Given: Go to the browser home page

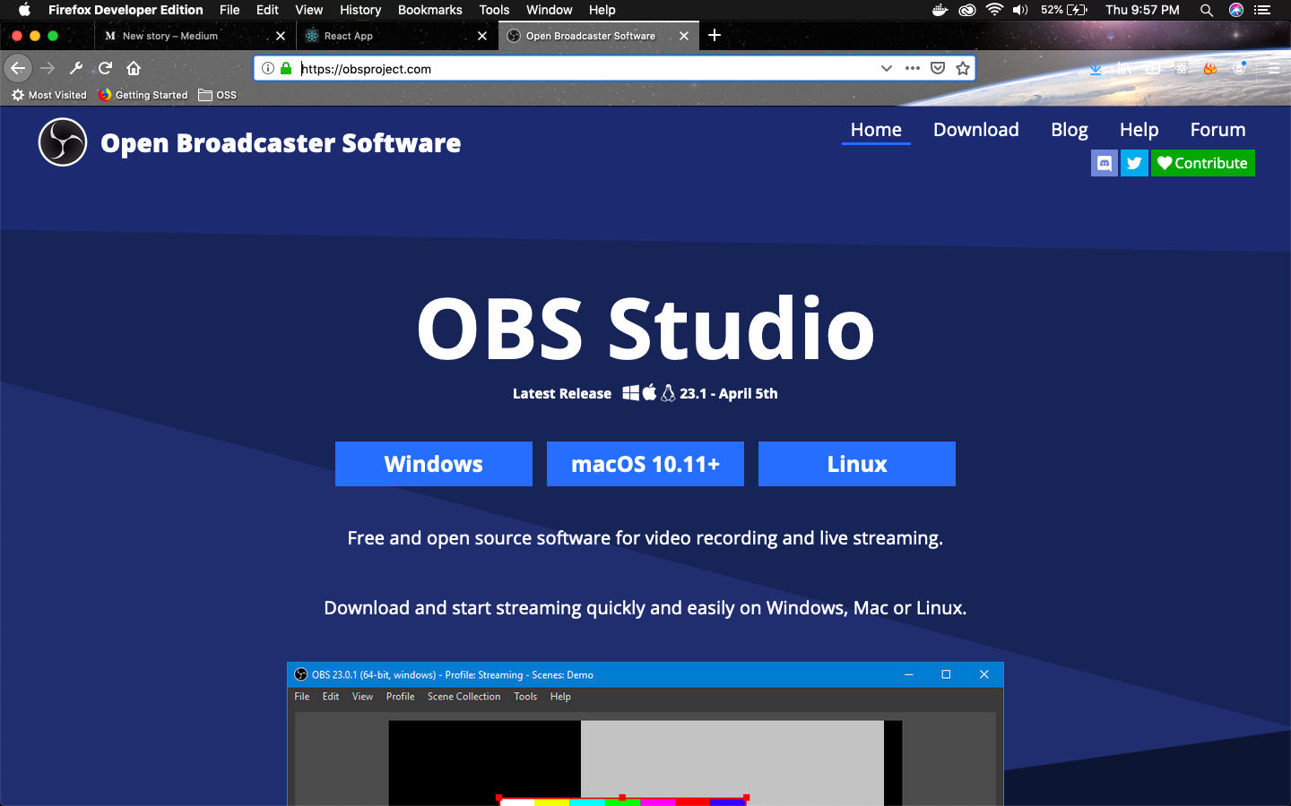Looking at the screenshot, I should (134, 68).
